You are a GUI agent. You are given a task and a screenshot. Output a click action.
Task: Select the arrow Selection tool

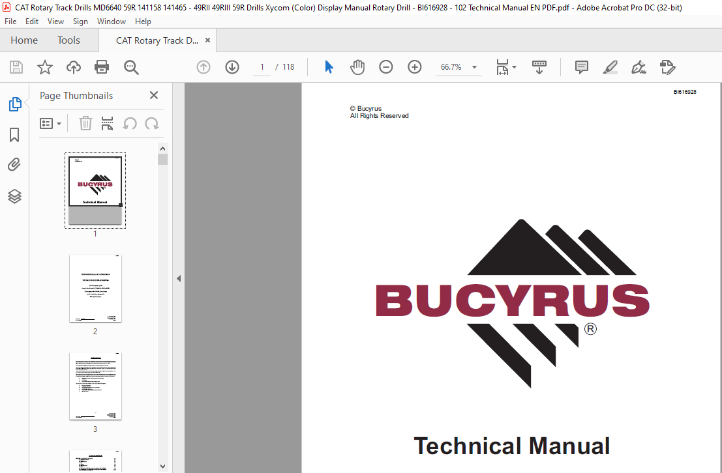pyautogui.click(x=329, y=67)
